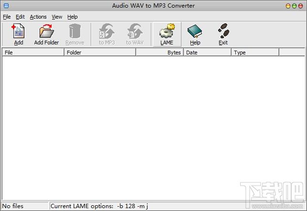Open the View menu
The width and height of the screenshot is (307, 211).
[57, 17]
